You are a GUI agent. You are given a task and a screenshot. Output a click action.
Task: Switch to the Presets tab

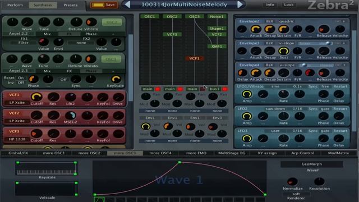[70, 5]
